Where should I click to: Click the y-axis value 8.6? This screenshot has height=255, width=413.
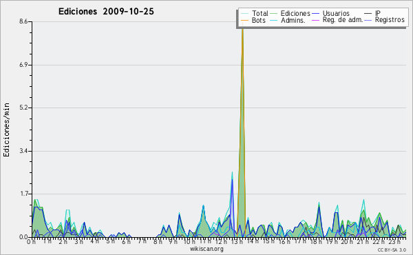pos(23,21)
